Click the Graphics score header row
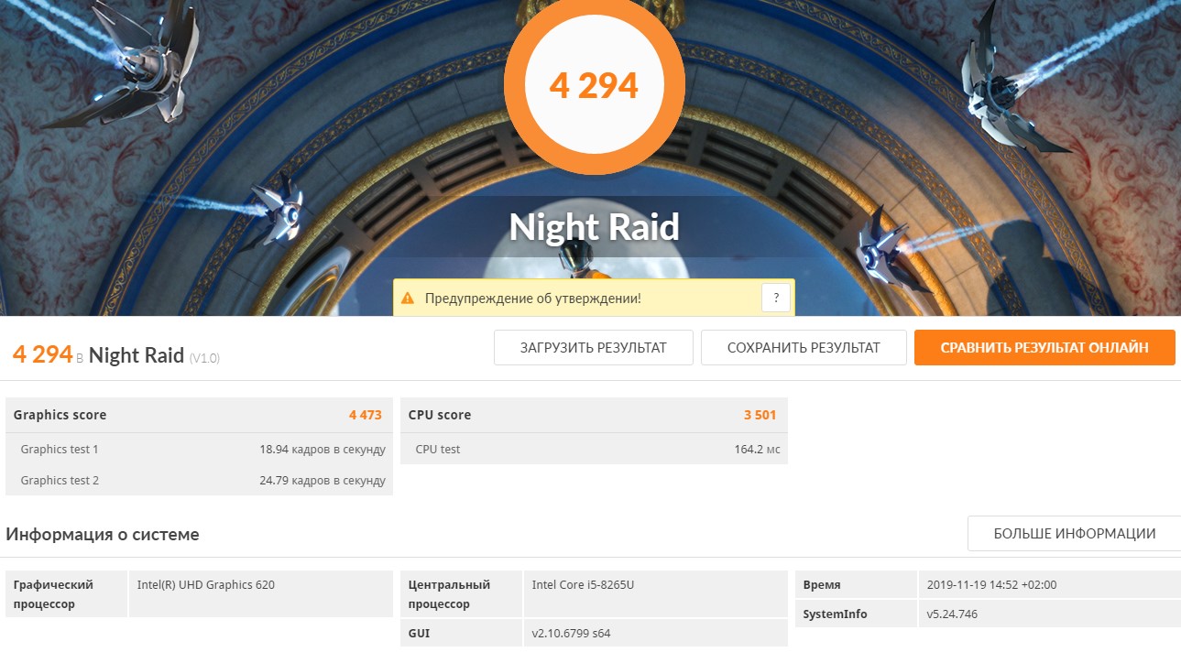 198,415
